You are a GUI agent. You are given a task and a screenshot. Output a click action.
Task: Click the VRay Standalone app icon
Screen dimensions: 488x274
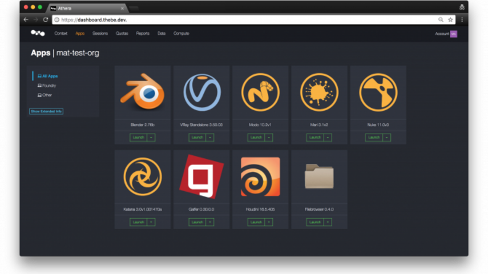point(201,92)
